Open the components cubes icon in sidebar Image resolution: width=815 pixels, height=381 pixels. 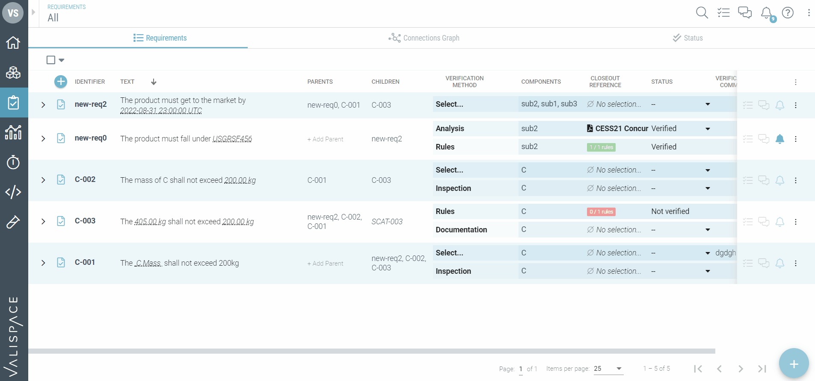(13, 73)
